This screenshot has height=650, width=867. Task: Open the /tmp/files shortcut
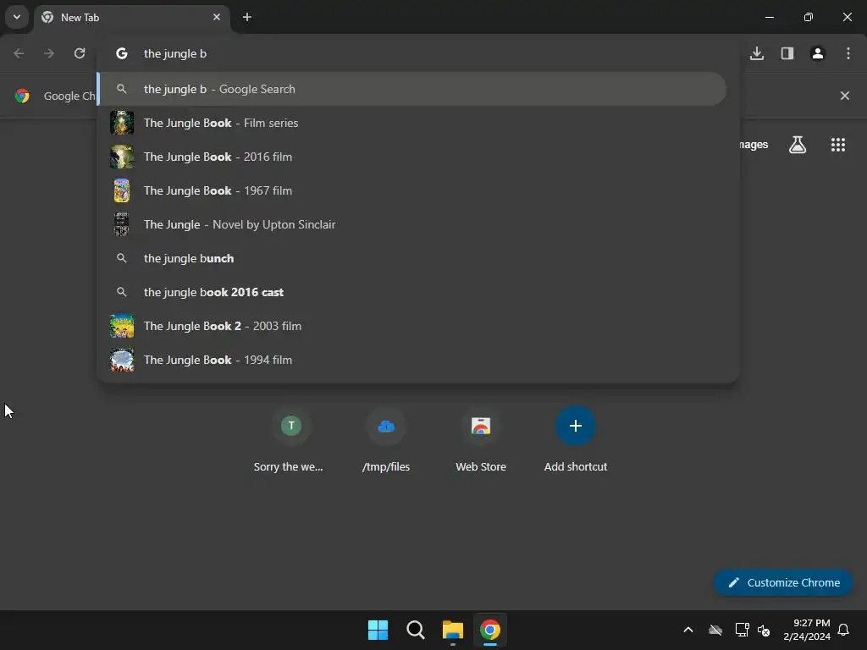tap(386, 440)
